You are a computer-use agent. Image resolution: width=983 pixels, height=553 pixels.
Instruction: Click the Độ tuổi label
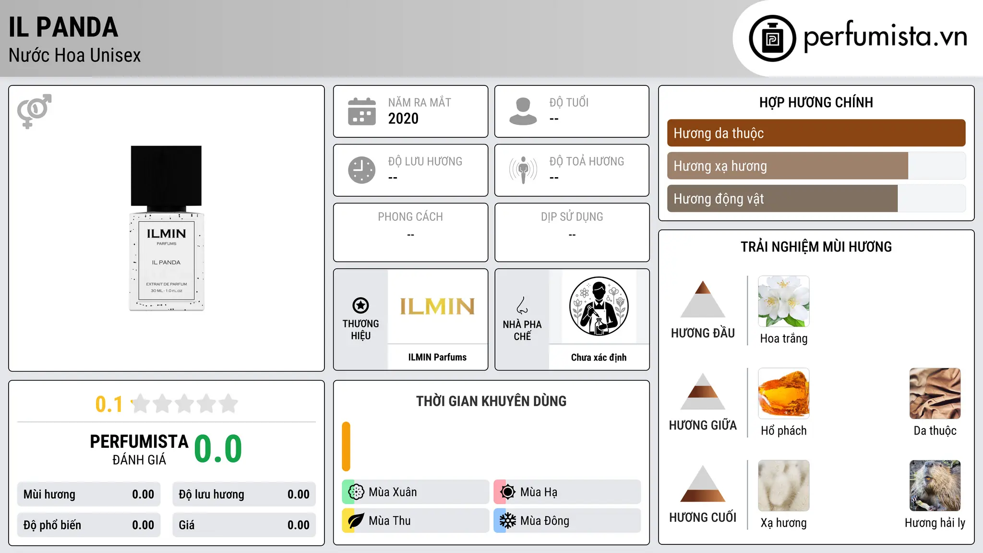point(569,103)
